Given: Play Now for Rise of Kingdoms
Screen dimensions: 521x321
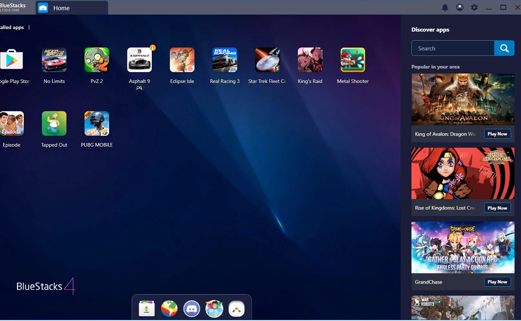Looking at the screenshot, I should pyautogui.click(x=497, y=208).
